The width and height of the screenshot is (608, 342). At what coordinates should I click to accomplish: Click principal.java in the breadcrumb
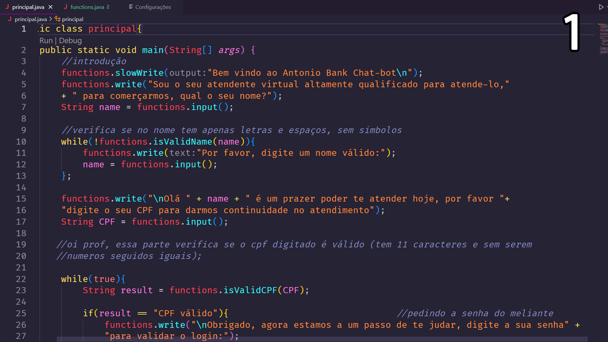[31, 19]
